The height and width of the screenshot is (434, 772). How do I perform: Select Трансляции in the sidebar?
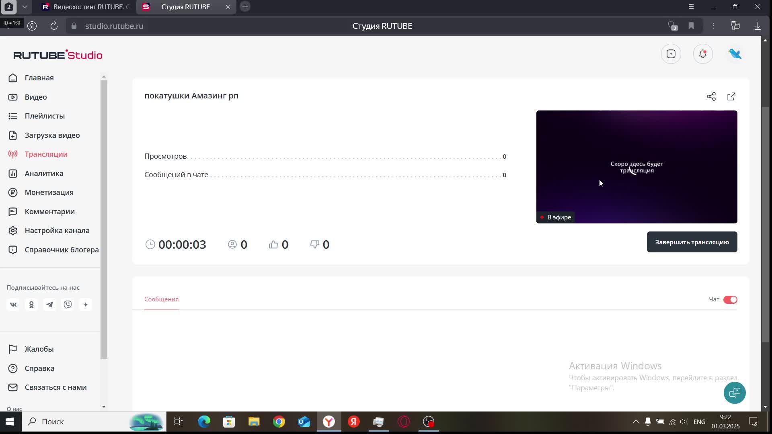click(x=46, y=154)
